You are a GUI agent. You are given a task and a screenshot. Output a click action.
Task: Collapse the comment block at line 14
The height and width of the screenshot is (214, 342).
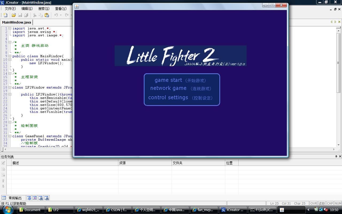tap(10, 74)
